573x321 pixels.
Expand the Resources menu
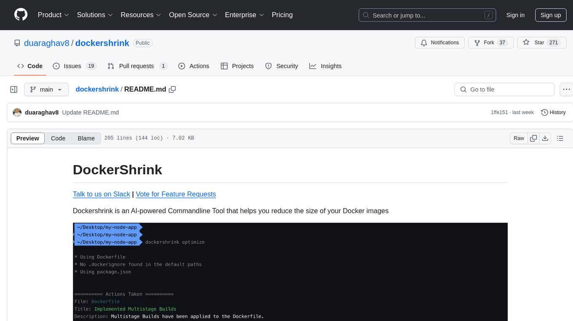point(141,15)
